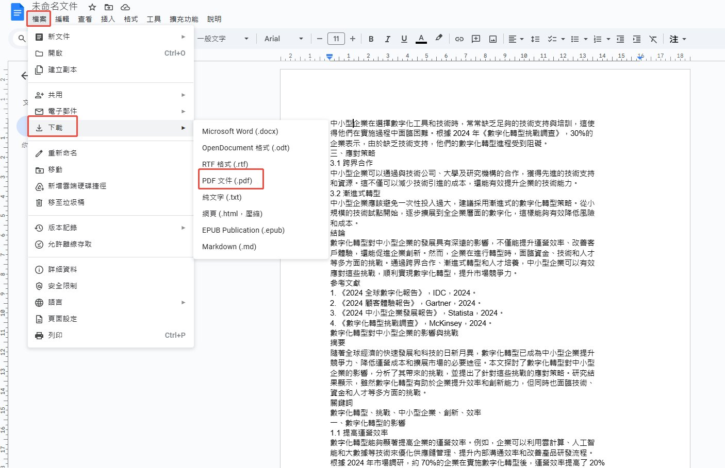Check the cloud save status icon
The width and height of the screenshot is (725, 468).
pyautogui.click(x=125, y=7)
